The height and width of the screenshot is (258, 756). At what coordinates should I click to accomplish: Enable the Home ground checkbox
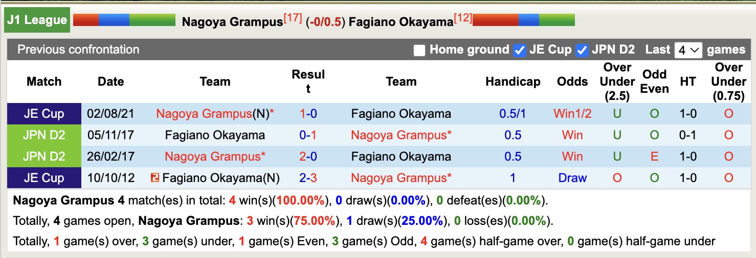coord(419,50)
